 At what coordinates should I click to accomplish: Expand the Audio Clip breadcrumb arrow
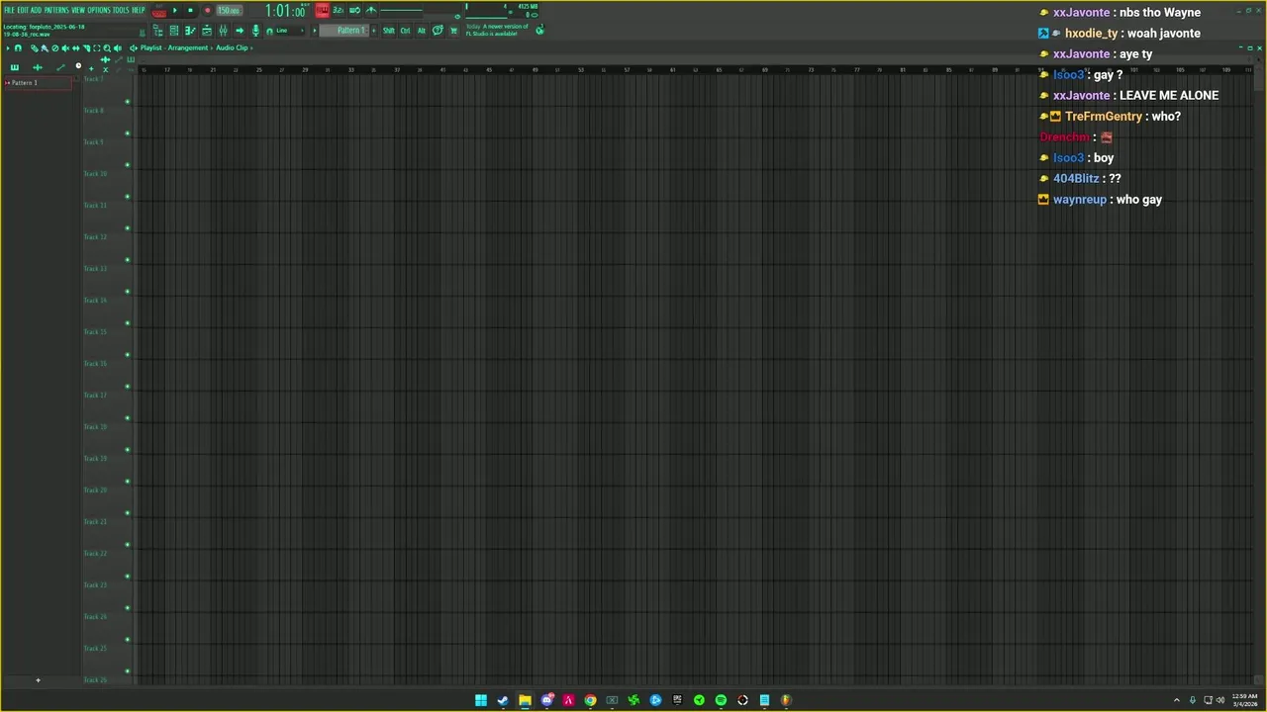(251, 47)
